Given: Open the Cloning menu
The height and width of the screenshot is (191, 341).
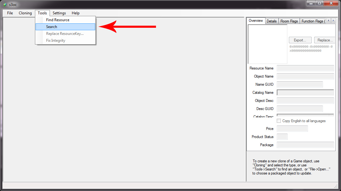Looking at the screenshot, I should [25, 13].
